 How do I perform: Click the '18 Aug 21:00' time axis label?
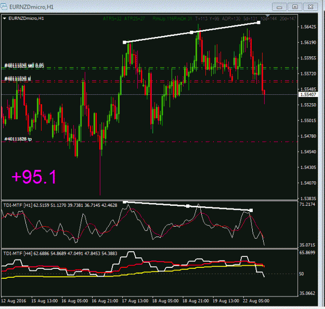click(196, 301)
